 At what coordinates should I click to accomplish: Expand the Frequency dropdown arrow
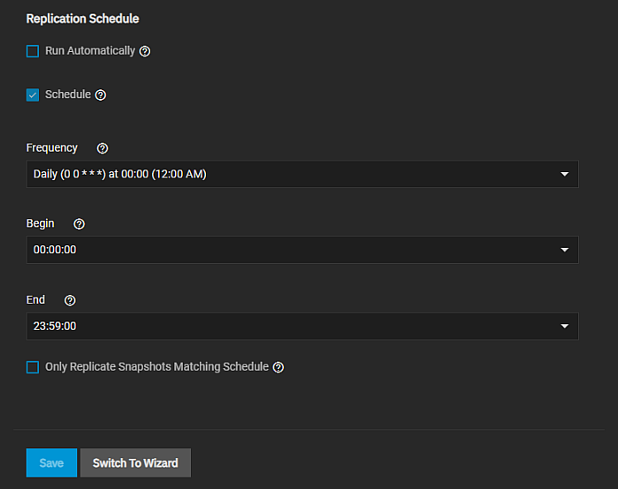[x=565, y=174]
